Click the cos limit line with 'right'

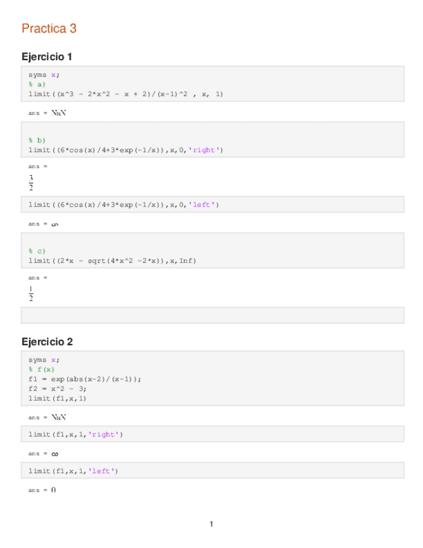point(125,150)
